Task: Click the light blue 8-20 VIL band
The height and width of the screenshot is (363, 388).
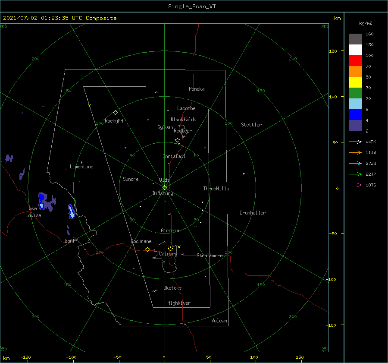Action: (x=355, y=104)
